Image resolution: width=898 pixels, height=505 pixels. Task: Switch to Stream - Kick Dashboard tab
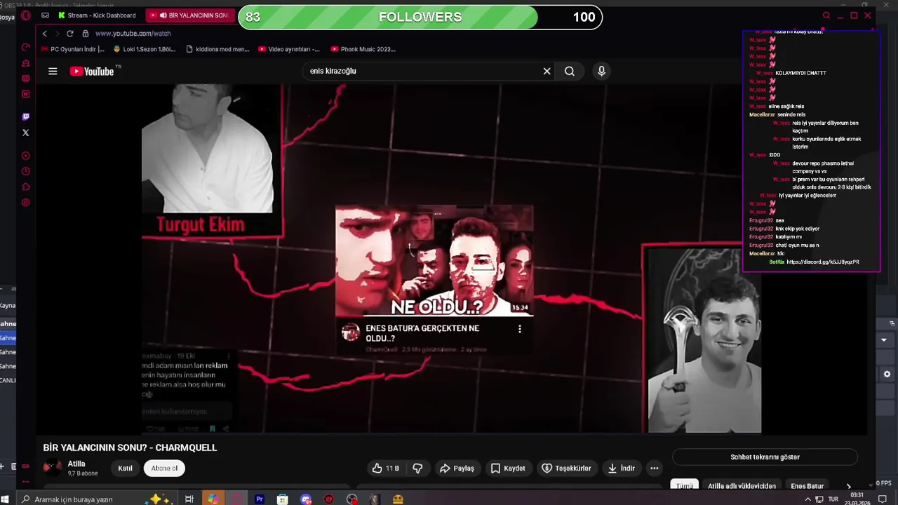click(x=96, y=15)
